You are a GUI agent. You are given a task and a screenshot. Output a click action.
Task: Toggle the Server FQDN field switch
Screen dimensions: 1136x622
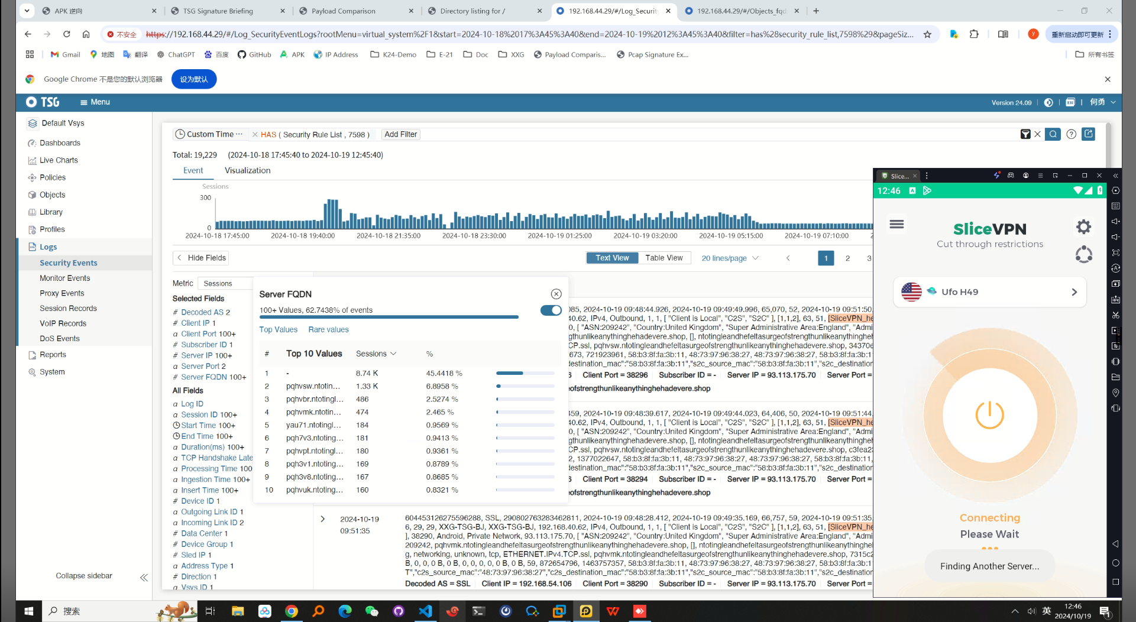[551, 310]
